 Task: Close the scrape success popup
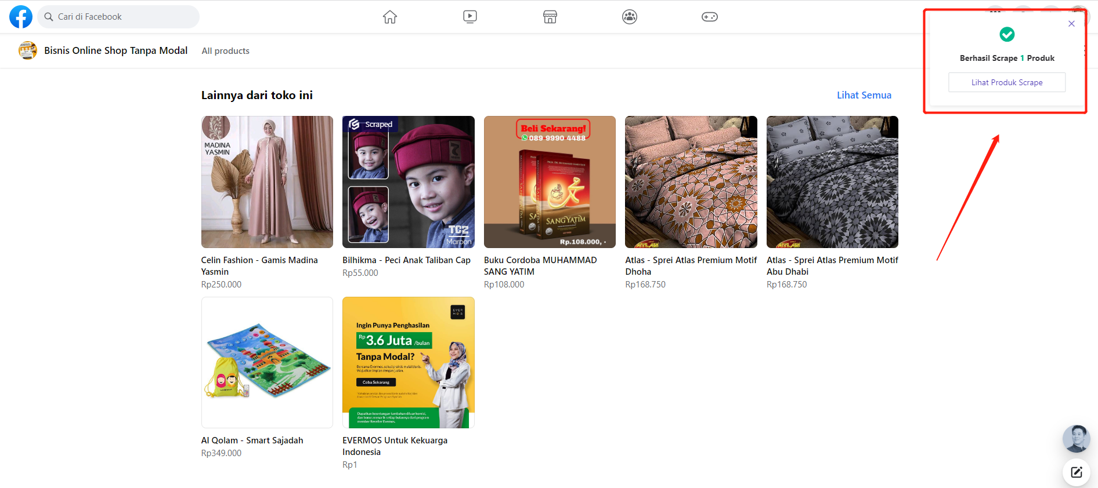(x=1071, y=24)
